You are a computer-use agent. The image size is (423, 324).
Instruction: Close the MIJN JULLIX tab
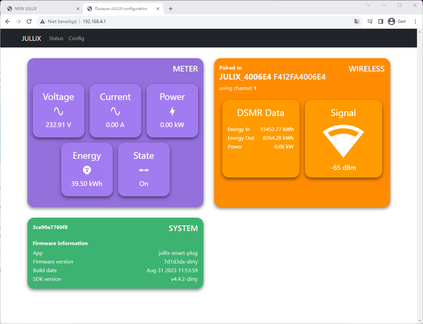pos(78,9)
